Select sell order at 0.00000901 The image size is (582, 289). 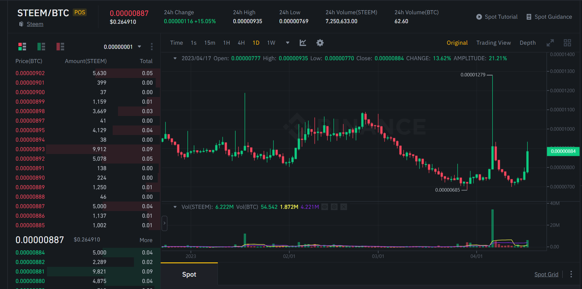(84, 83)
